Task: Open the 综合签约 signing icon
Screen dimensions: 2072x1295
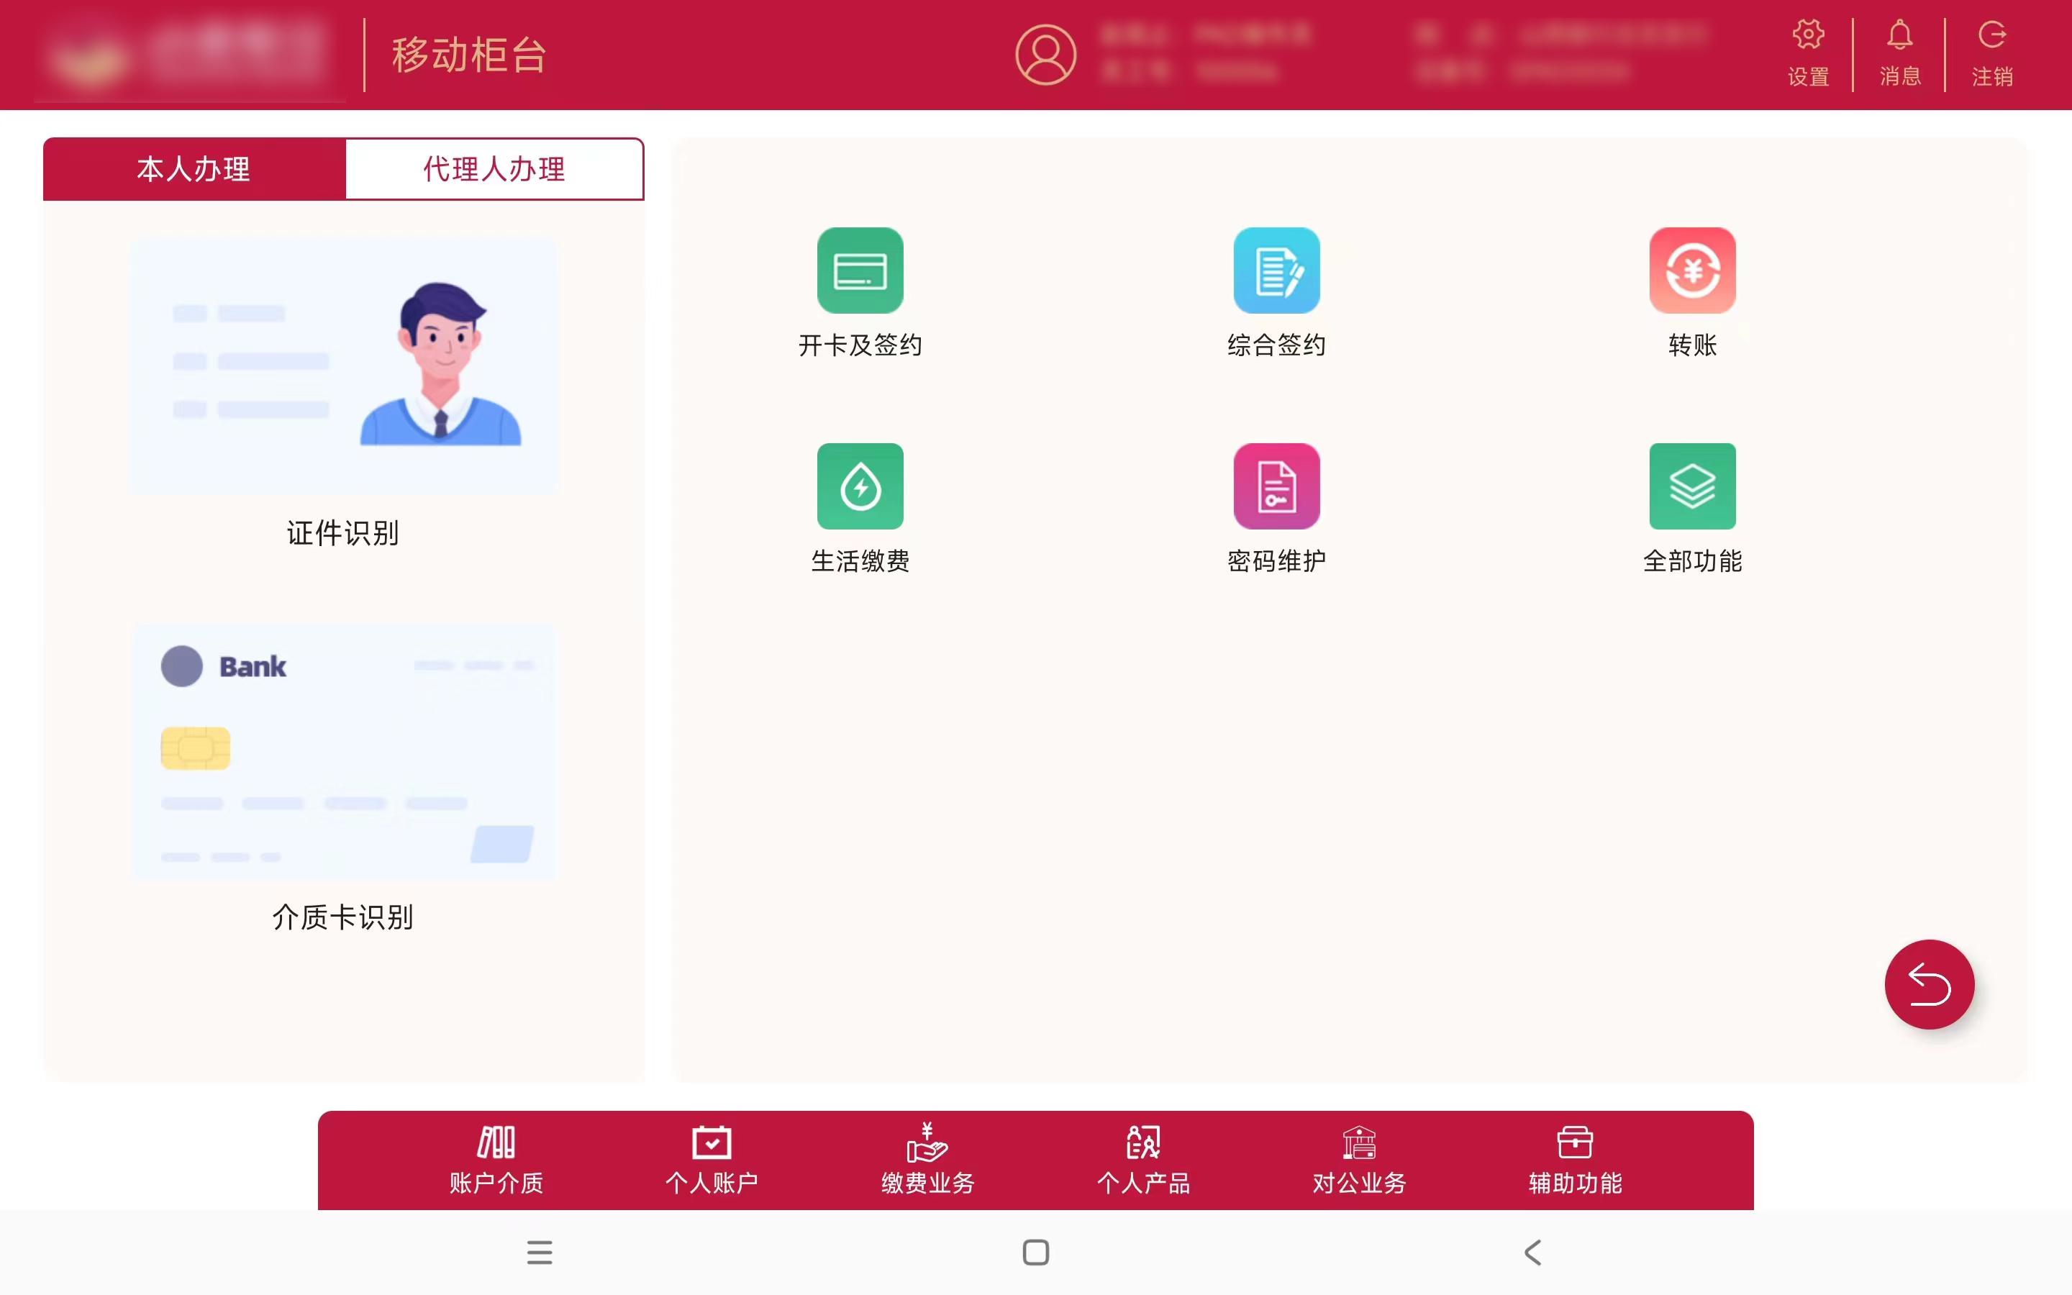Action: click(x=1276, y=271)
